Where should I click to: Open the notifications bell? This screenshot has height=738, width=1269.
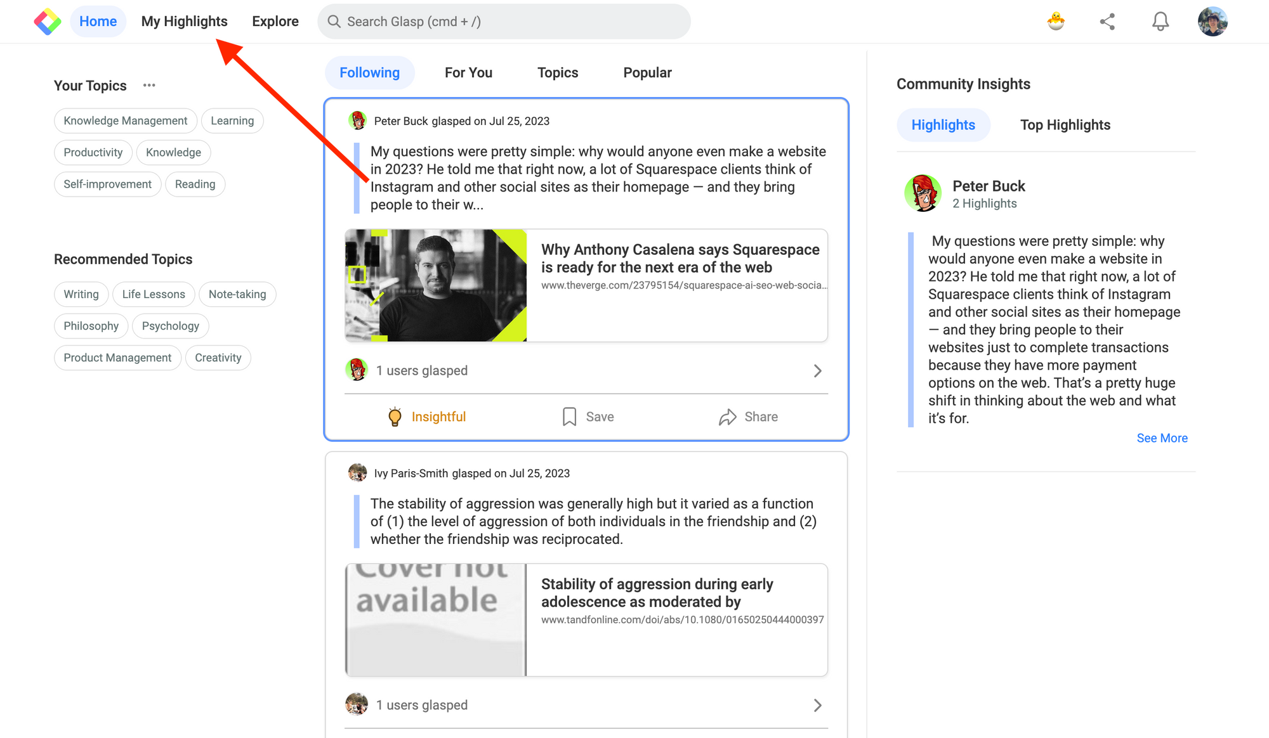1161,22
